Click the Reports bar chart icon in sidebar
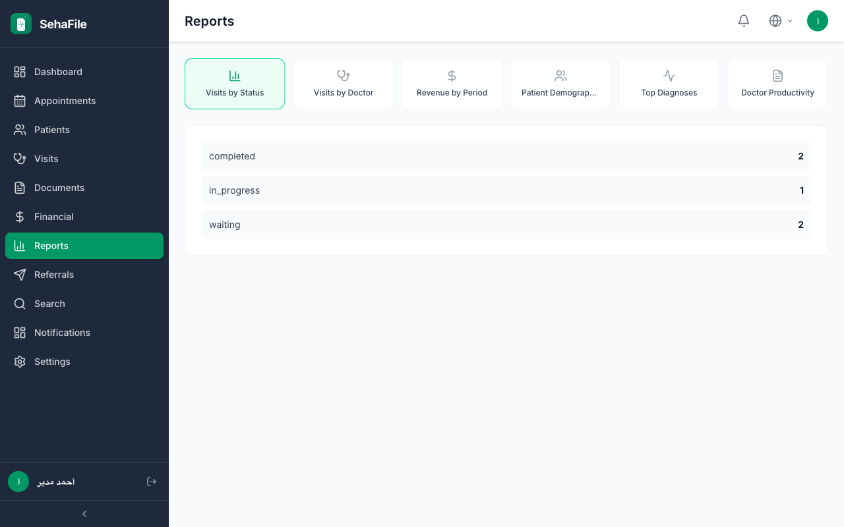Viewport: 844px width, 527px height. pyautogui.click(x=20, y=246)
